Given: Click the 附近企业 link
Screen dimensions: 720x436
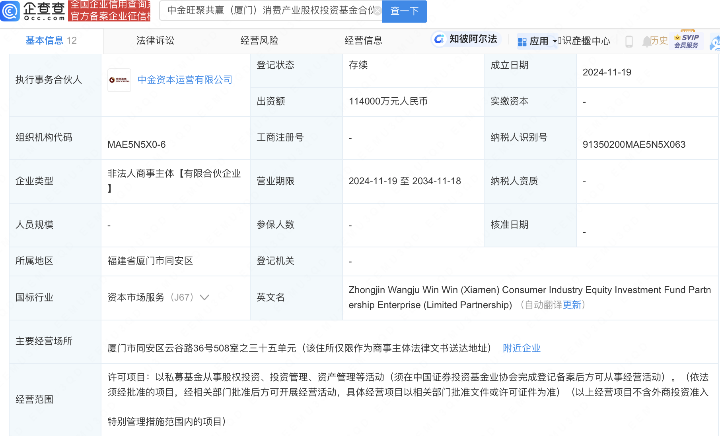Looking at the screenshot, I should point(522,348).
